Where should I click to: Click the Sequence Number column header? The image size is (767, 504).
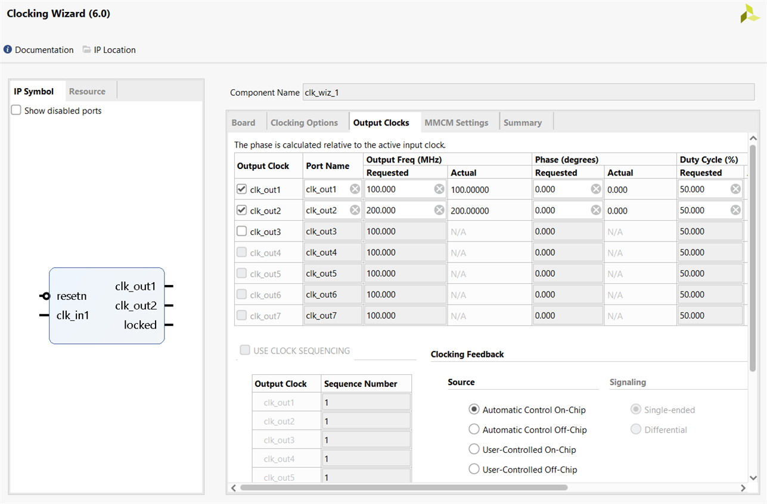(361, 384)
